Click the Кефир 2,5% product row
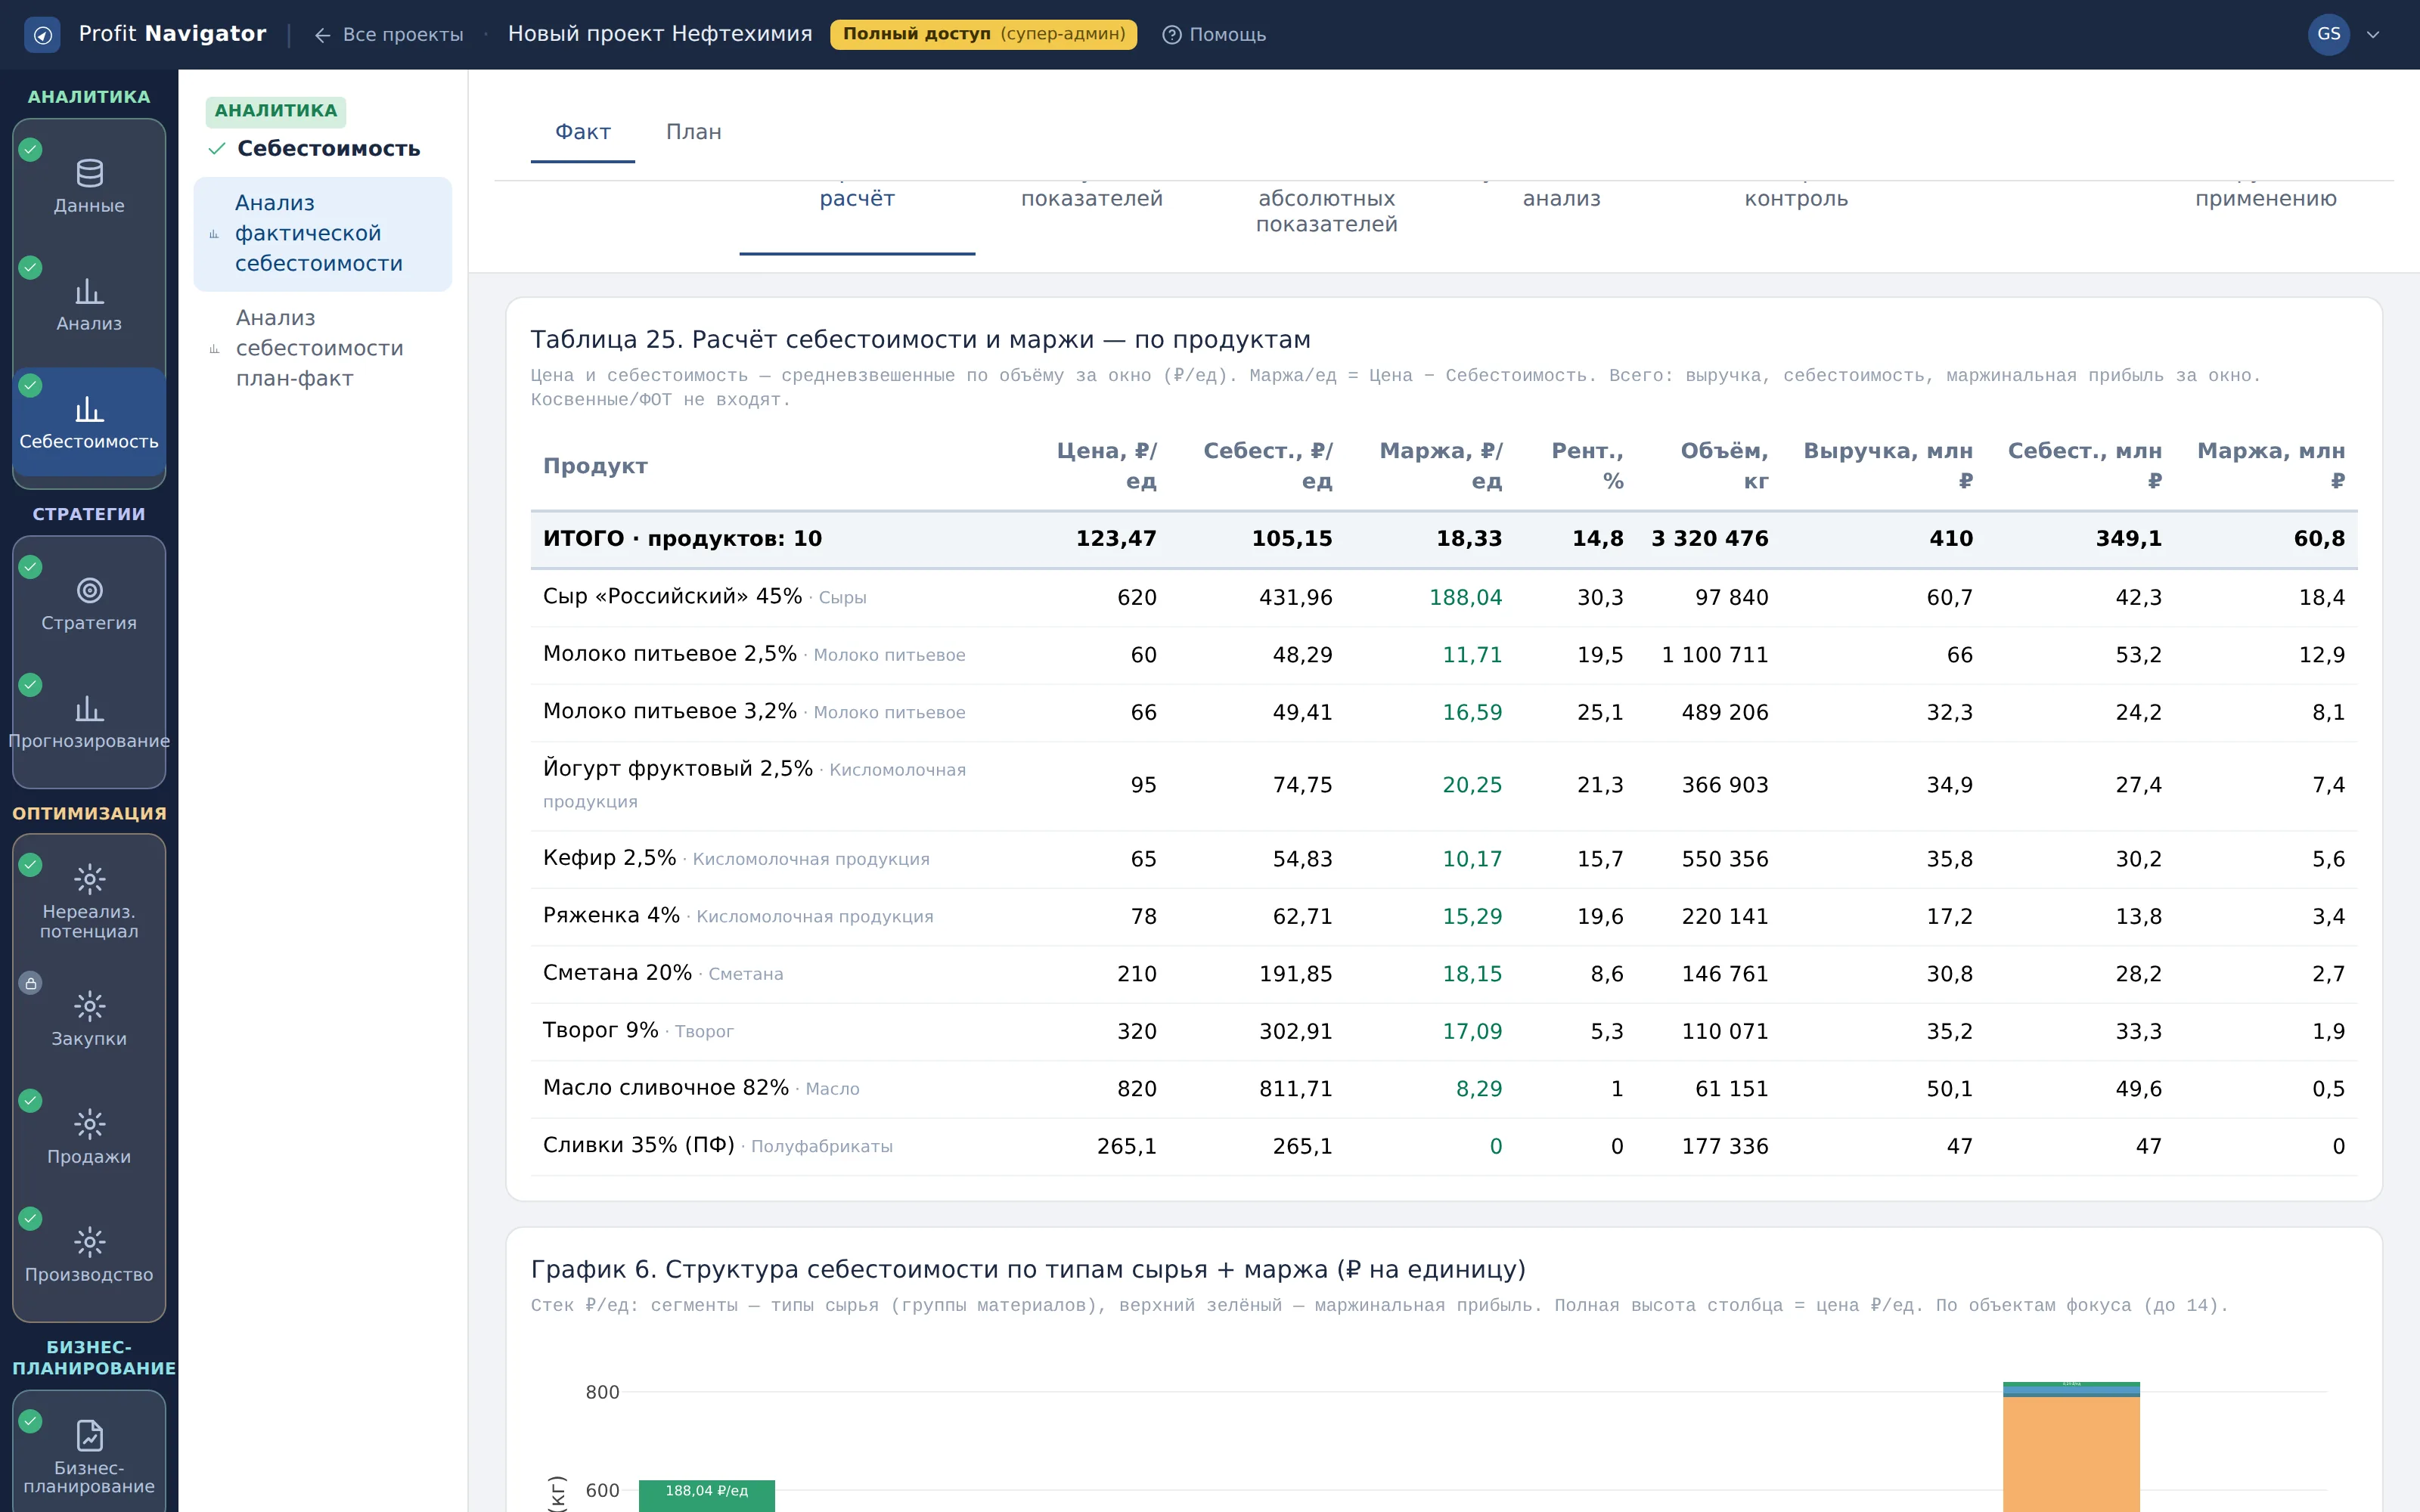This screenshot has height=1512, width=2420. pyautogui.click(x=1444, y=859)
